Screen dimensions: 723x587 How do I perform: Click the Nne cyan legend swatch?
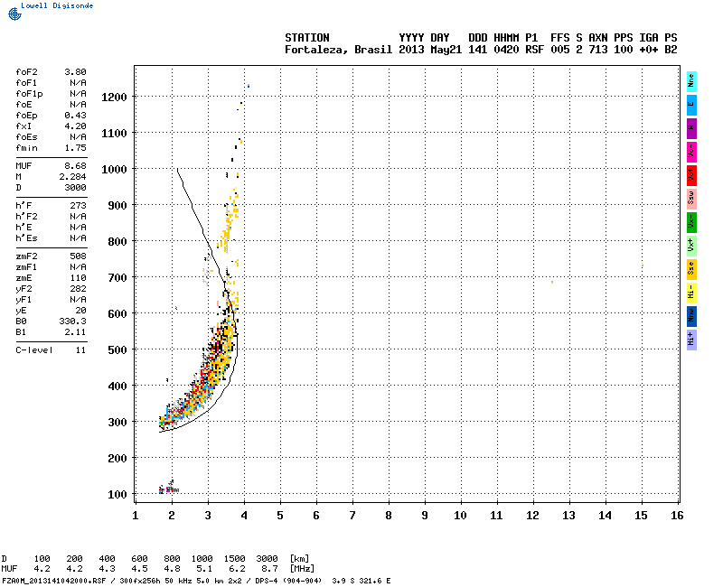click(x=691, y=81)
